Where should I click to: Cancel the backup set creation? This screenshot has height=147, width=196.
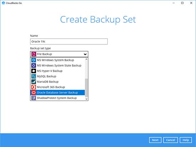coord(170,140)
